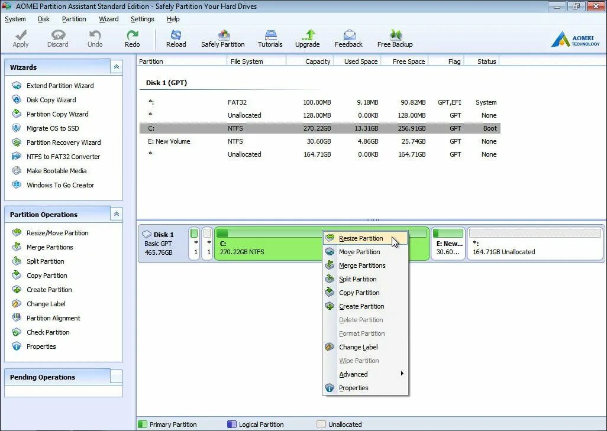Open Properties in sidebar operations
607x431 pixels.
[34, 346]
